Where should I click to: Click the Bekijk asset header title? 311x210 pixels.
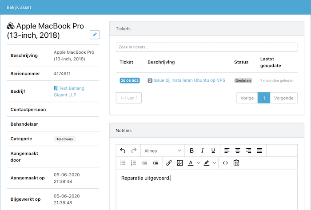click(x=19, y=8)
